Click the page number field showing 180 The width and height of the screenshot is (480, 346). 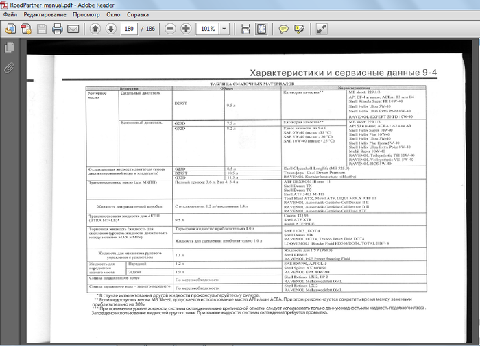point(129,29)
